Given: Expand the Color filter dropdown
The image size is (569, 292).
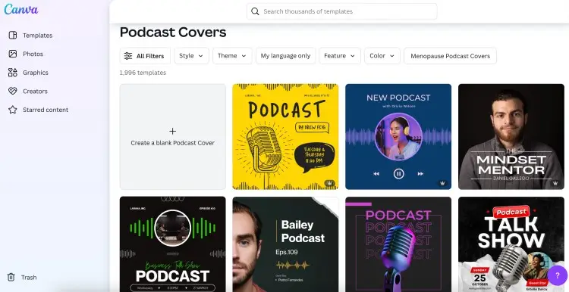Looking at the screenshot, I should point(382,56).
